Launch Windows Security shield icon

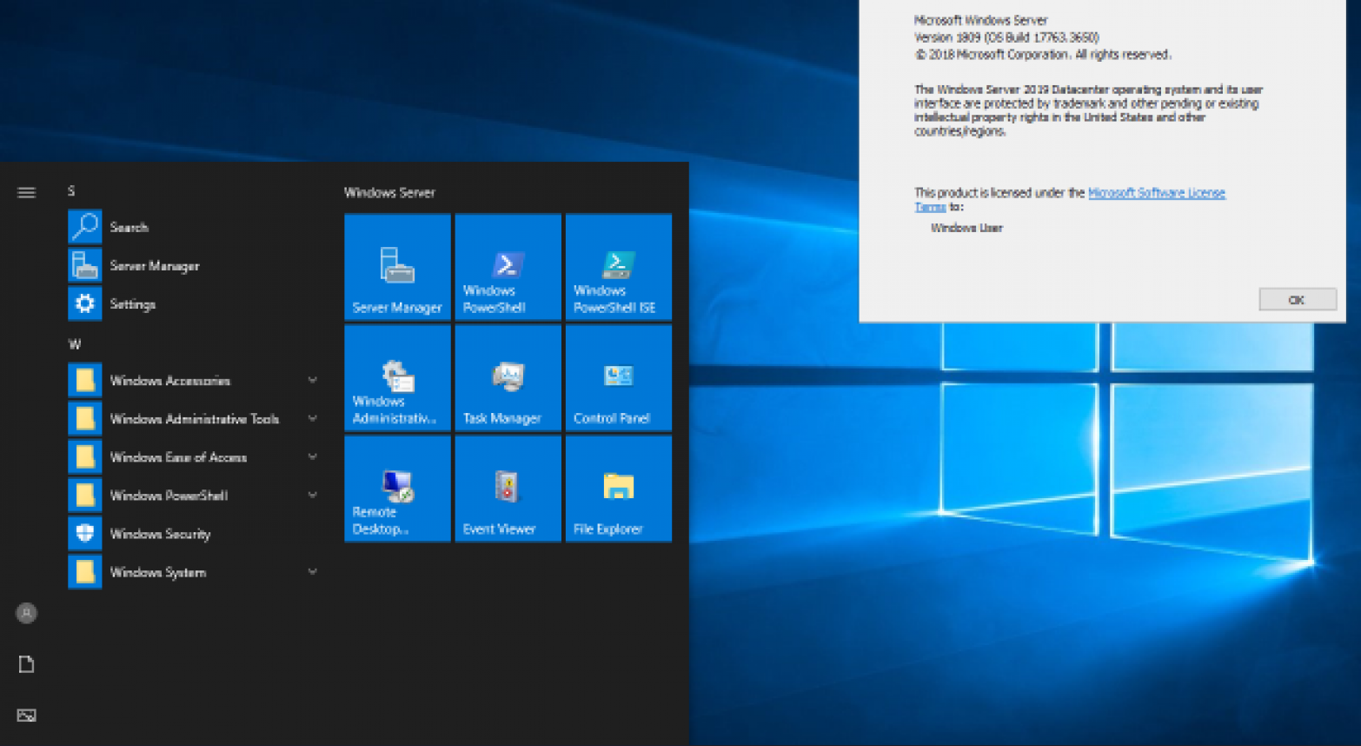pos(85,533)
